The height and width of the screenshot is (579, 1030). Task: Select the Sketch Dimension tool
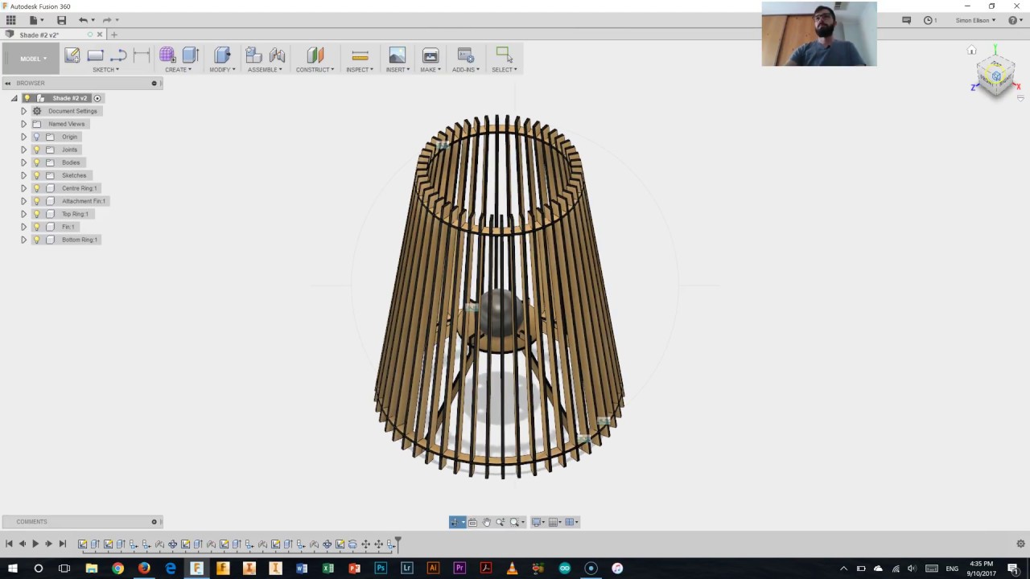click(141, 55)
